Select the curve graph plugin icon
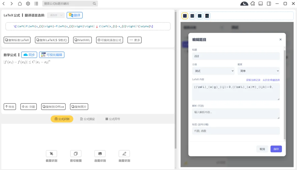 pos(200,16)
